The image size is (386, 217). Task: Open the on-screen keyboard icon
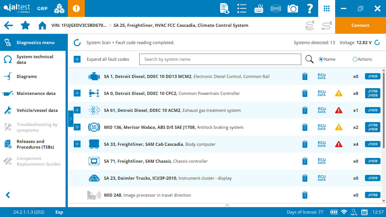pyautogui.click(x=259, y=8)
